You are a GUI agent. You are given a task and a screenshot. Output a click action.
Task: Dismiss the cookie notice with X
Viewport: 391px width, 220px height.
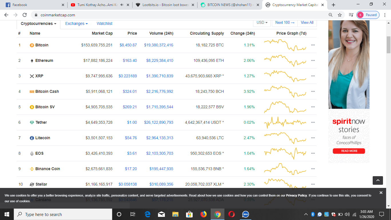click(x=381, y=193)
